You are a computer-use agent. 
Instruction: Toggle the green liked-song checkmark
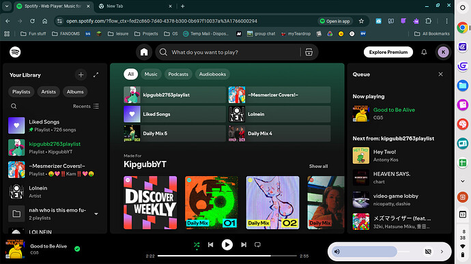tap(77, 249)
